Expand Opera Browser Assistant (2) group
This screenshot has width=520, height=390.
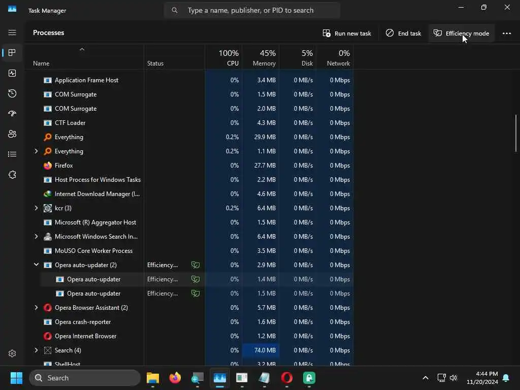click(36, 308)
